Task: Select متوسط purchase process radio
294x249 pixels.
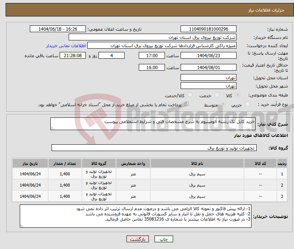Action: (223, 105)
